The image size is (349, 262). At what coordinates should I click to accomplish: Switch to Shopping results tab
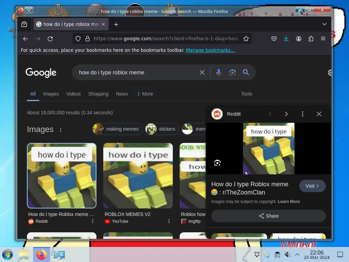pyautogui.click(x=98, y=94)
